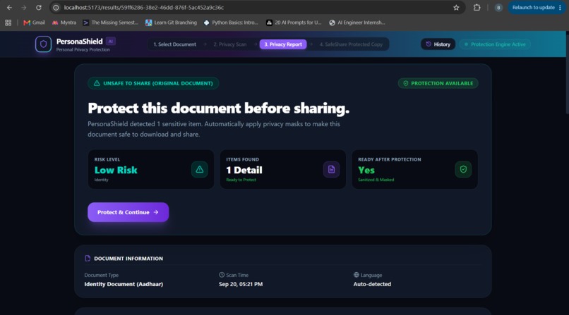This screenshot has width=569, height=315.
Task: Click the Sep 20, 05:21 PM scan time
Action: click(241, 284)
